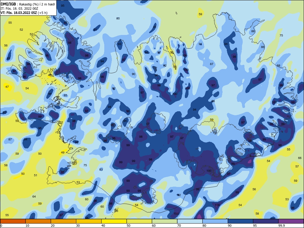The image size is (304, 228).
Task: Click the pale blue 70–80 legend swatch
Action: coord(190,221)
